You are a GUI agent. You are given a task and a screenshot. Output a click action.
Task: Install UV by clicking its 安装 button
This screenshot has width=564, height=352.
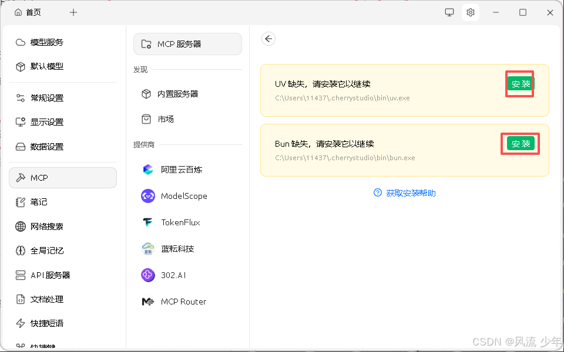519,83
